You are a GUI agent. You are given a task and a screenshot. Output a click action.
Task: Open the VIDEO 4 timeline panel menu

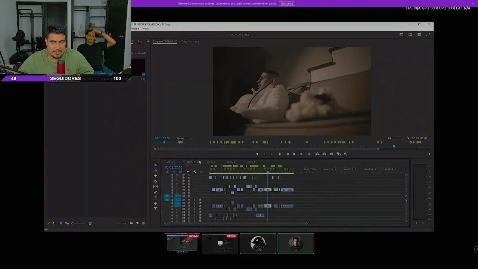[x=198, y=162]
